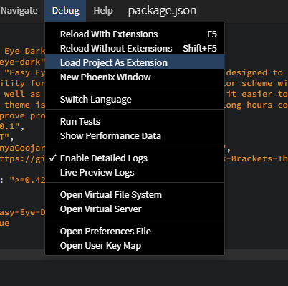This screenshot has height=286, width=288.
Task: Toggle the Enable Detailed Logs checkmark
Action: point(135,158)
